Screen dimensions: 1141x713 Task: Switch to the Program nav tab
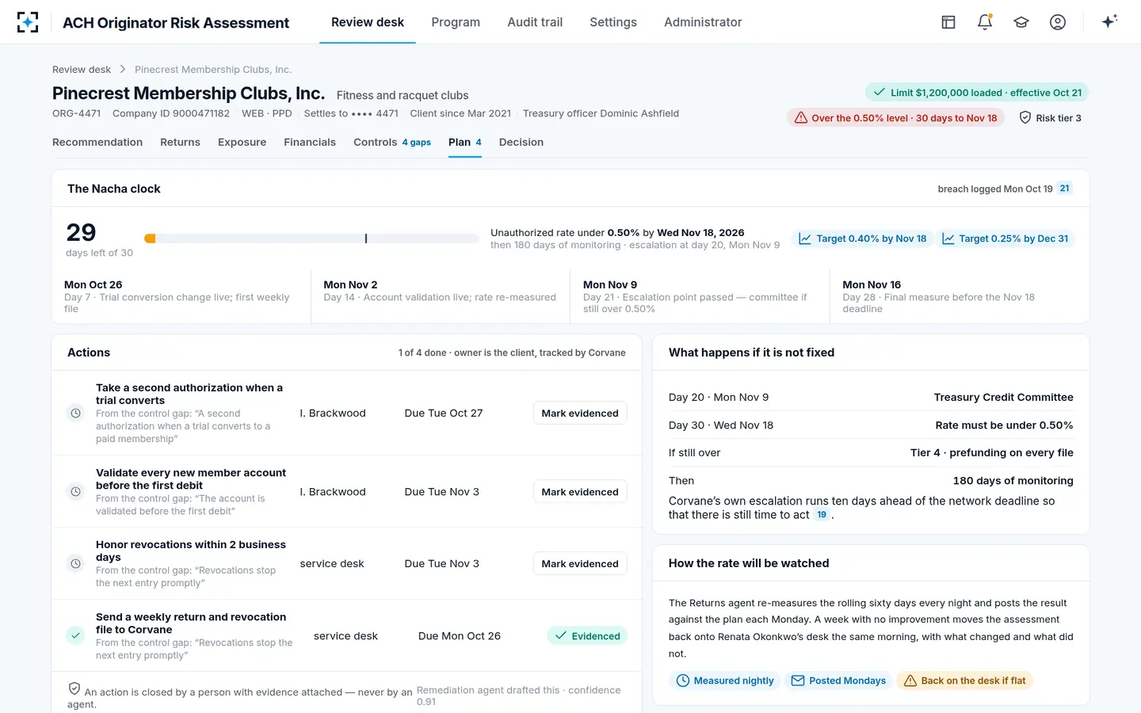pyautogui.click(x=456, y=22)
